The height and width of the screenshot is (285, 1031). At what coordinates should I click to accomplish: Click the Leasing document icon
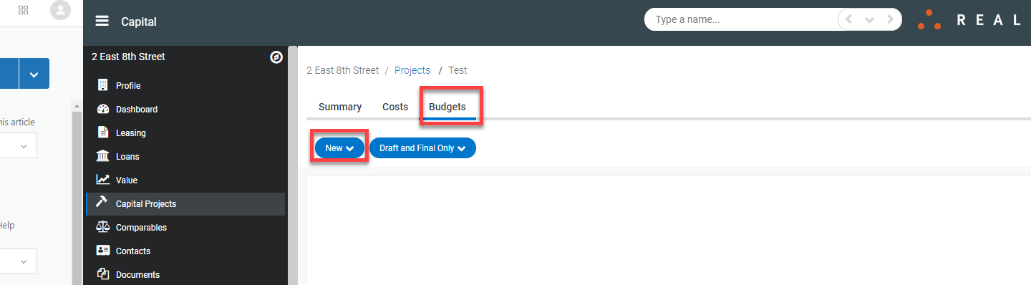[102, 132]
